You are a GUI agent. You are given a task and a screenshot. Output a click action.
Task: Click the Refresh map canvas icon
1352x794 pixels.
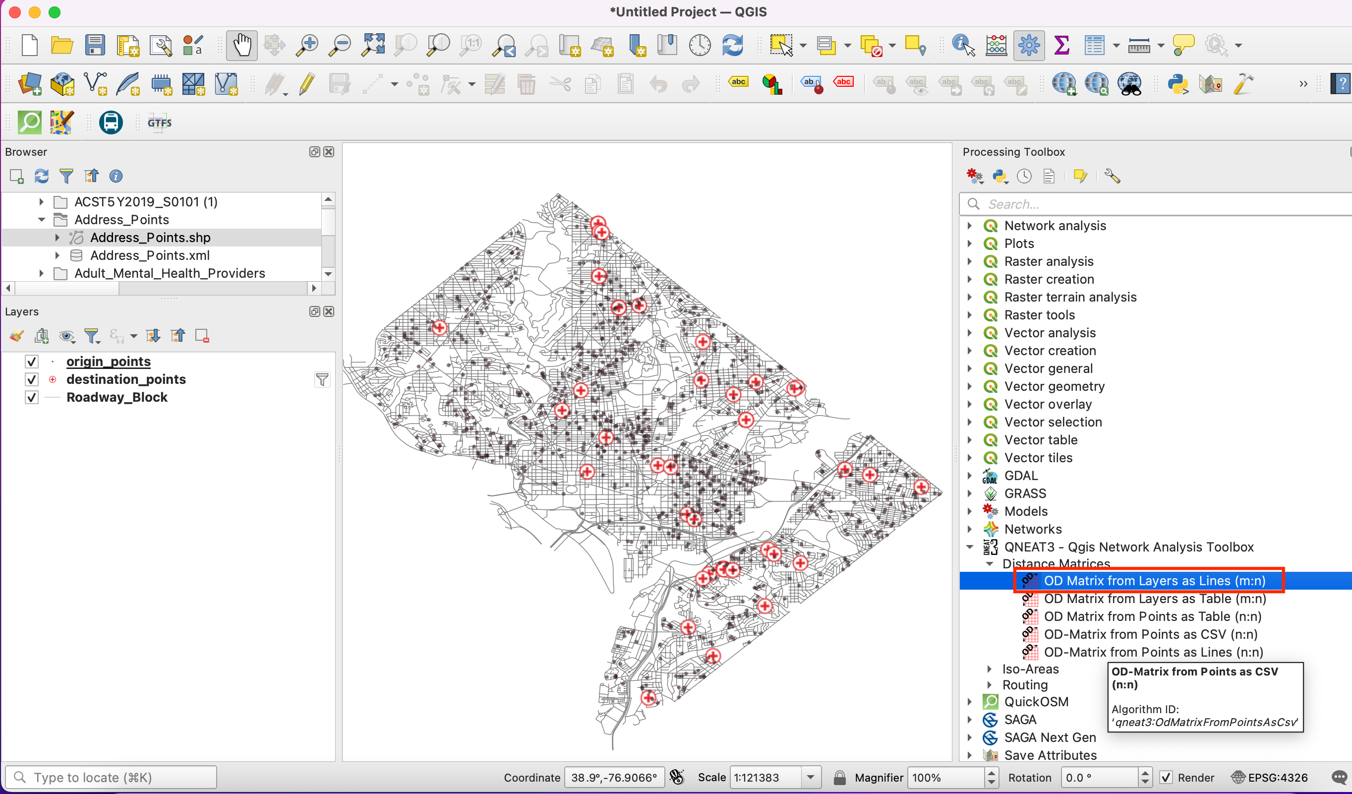[732, 45]
